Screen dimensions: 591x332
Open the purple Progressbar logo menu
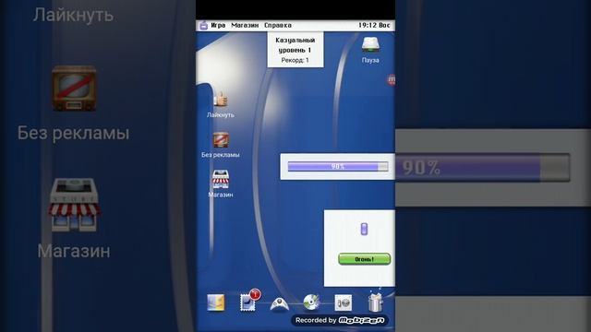pos(203,25)
